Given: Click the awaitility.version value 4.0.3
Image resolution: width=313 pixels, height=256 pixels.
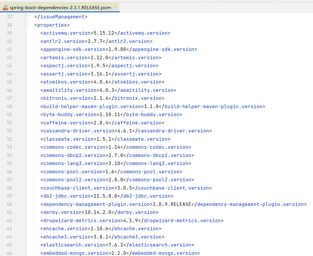Looking at the screenshot, I should [x=107, y=90].
